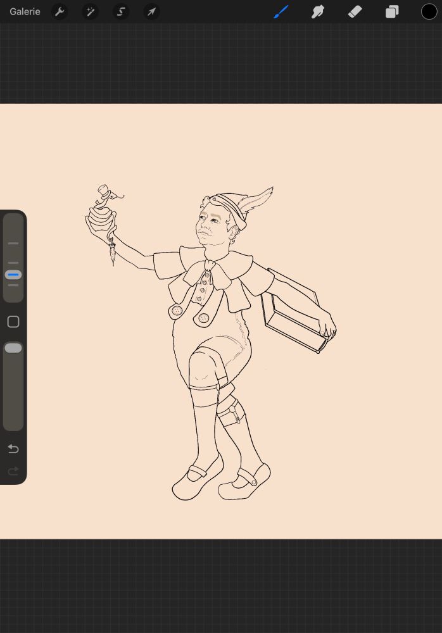
Task: Open the Layers panel
Action: [392, 11]
